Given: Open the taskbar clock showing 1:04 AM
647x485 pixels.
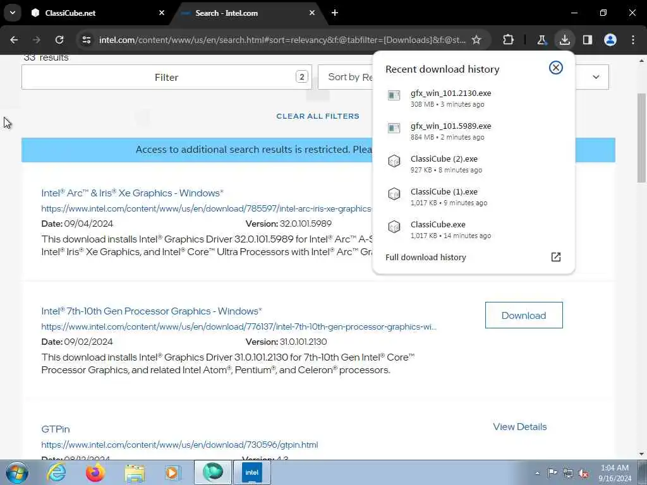Looking at the screenshot, I should pyautogui.click(x=615, y=473).
